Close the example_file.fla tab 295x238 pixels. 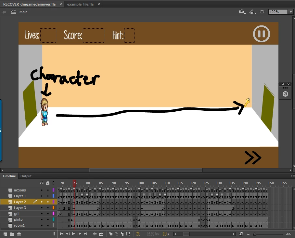(98, 4)
